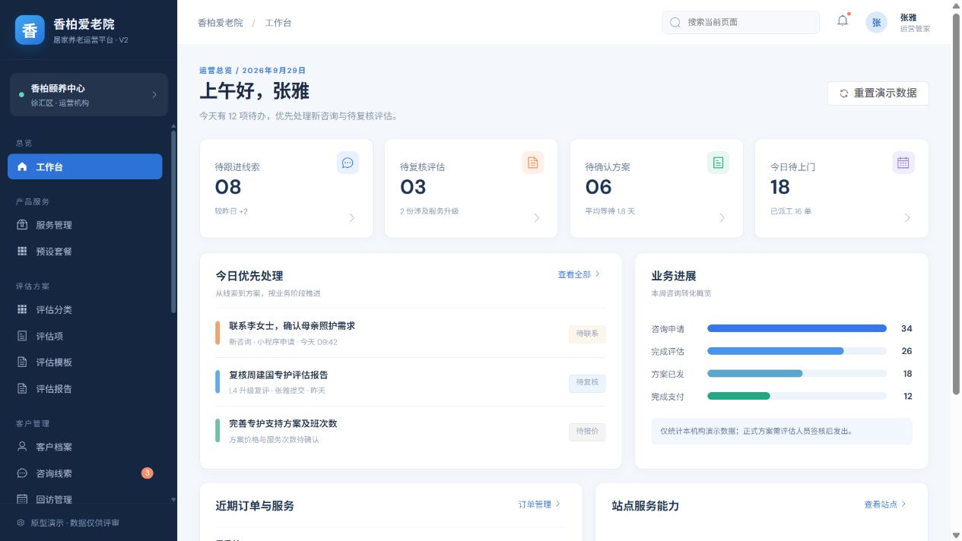
Task: Focus the 搜索当前页面 search field
Action: pos(741,23)
